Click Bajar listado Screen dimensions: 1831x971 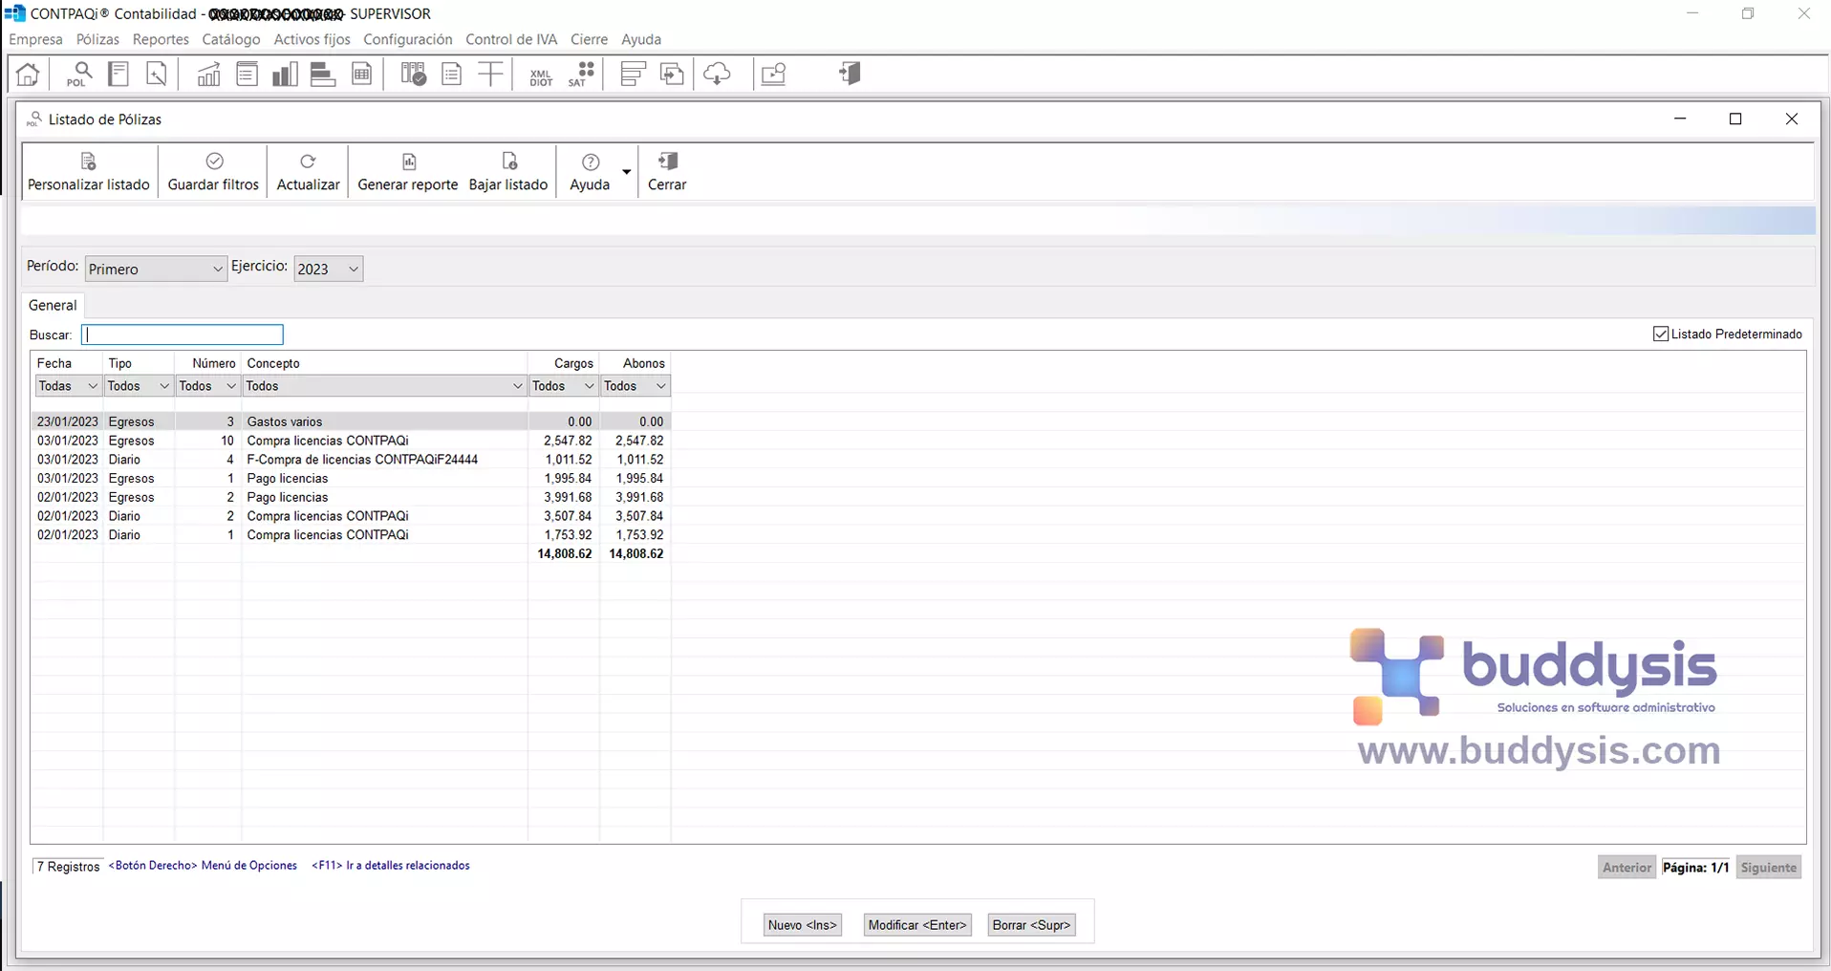(x=508, y=172)
